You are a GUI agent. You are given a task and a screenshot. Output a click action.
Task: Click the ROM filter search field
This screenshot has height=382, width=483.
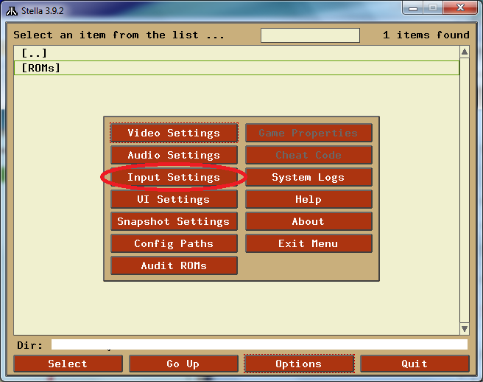tap(310, 35)
